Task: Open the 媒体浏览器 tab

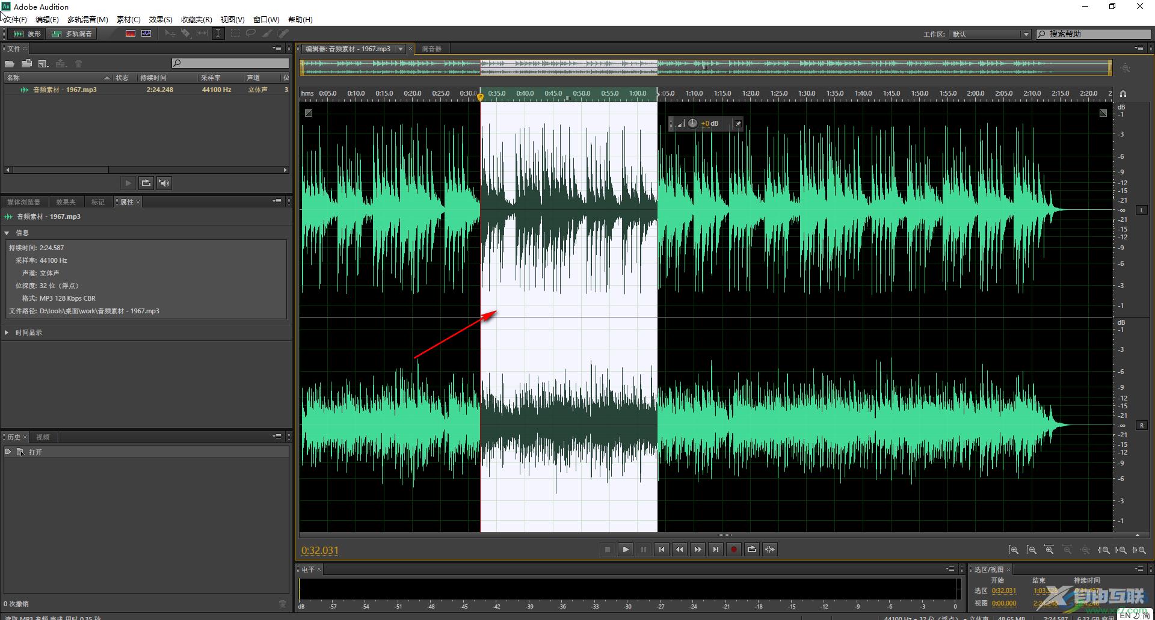Action: tap(23, 202)
